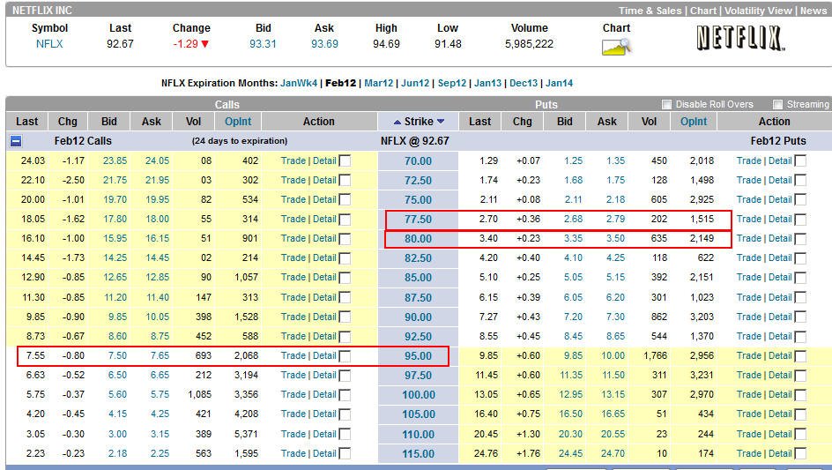Click the Calls OpInt column header

pos(238,122)
